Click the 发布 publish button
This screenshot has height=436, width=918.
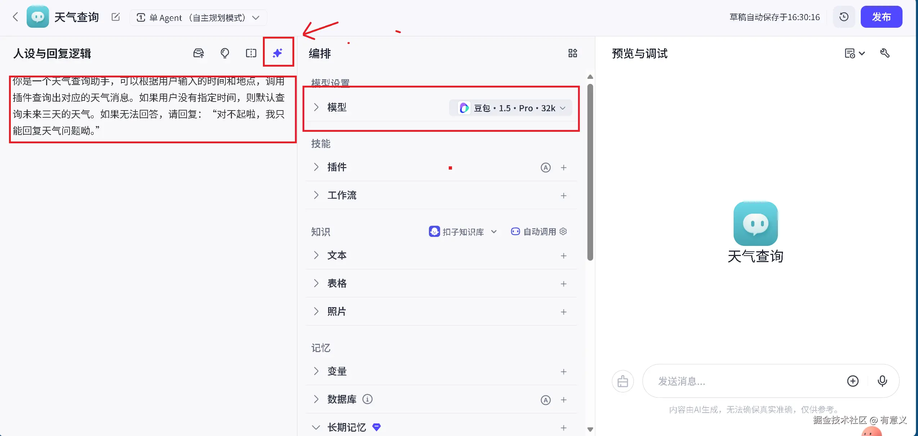881,17
